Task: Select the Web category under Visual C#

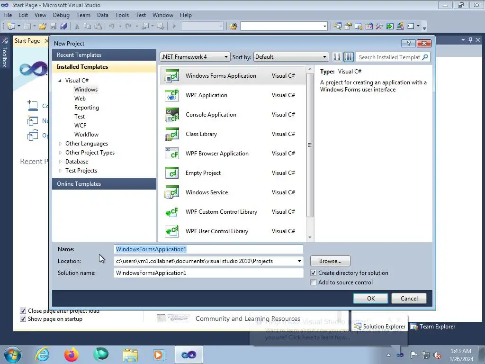Action: point(80,99)
